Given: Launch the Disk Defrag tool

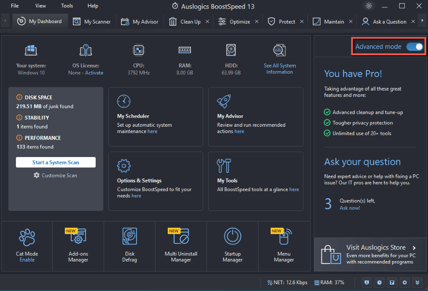Looking at the screenshot, I should tap(130, 245).
